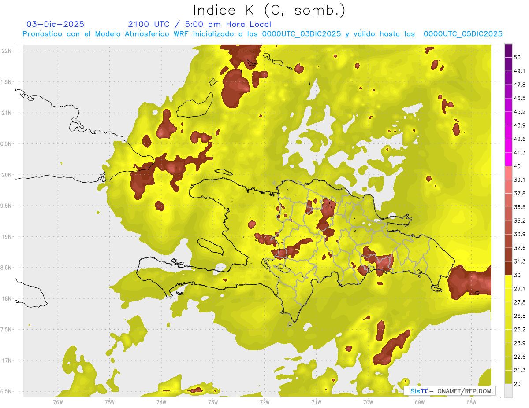The height and width of the screenshot is (408, 529).
Task: Click the '18N' latitude label
Action: click(7, 298)
